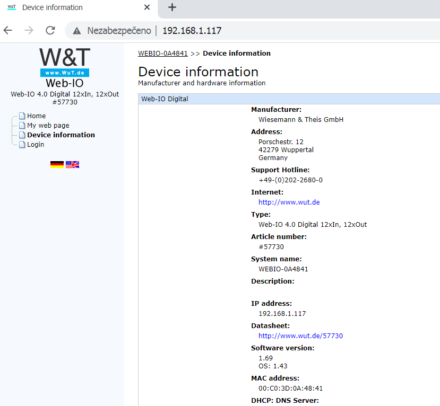Navigate to Home in the sidebar
440x406 pixels.
(36, 116)
